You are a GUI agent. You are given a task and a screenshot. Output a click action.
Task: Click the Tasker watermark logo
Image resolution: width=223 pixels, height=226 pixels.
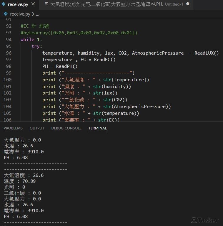(x=205, y=220)
